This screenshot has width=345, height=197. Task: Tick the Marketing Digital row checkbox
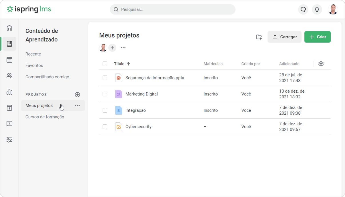[105, 94]
